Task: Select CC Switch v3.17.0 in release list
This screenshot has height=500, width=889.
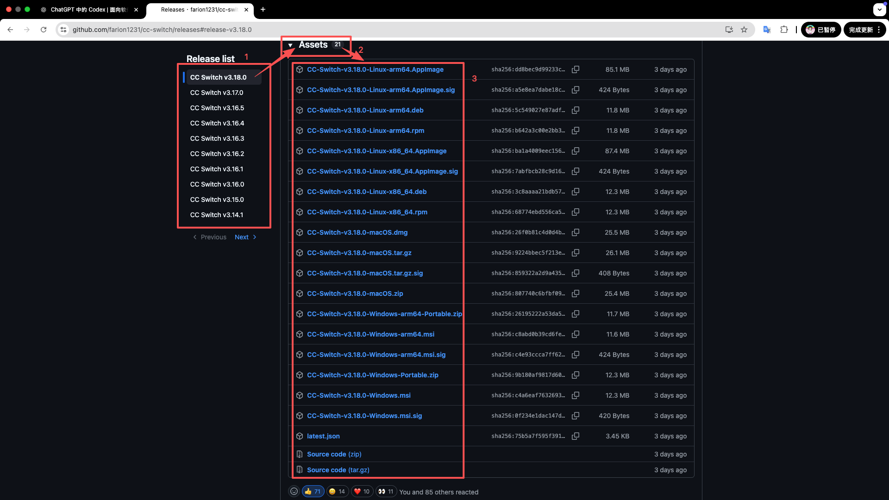Action: coord(217,93)
